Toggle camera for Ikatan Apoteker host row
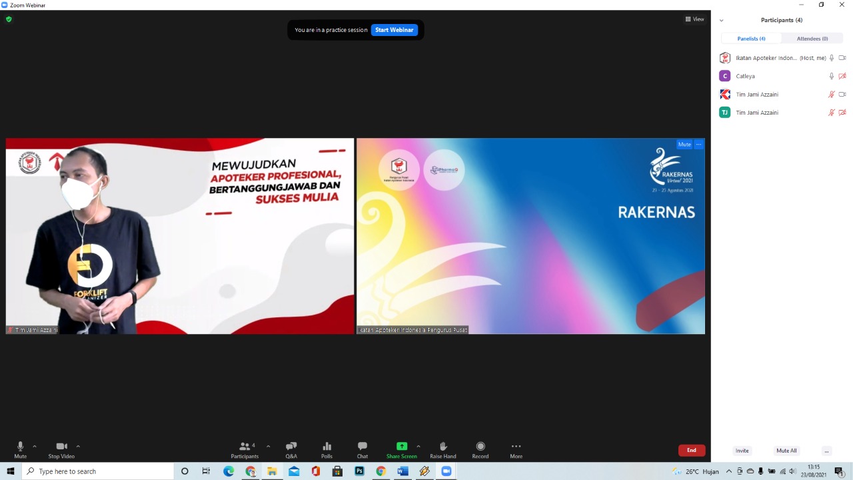Image resolution: width=853 pixels, height=480 pixels. pos(842,58)
